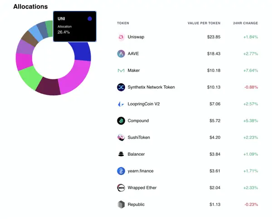Sort by 24HR CHANGE header

pyautogui.click(x=245, y=23)
